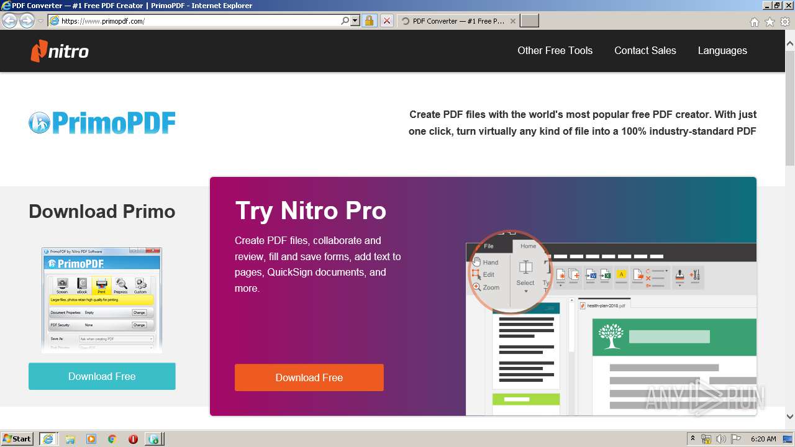Open Windows Explorer folder taskbar icon

point(70,439)
